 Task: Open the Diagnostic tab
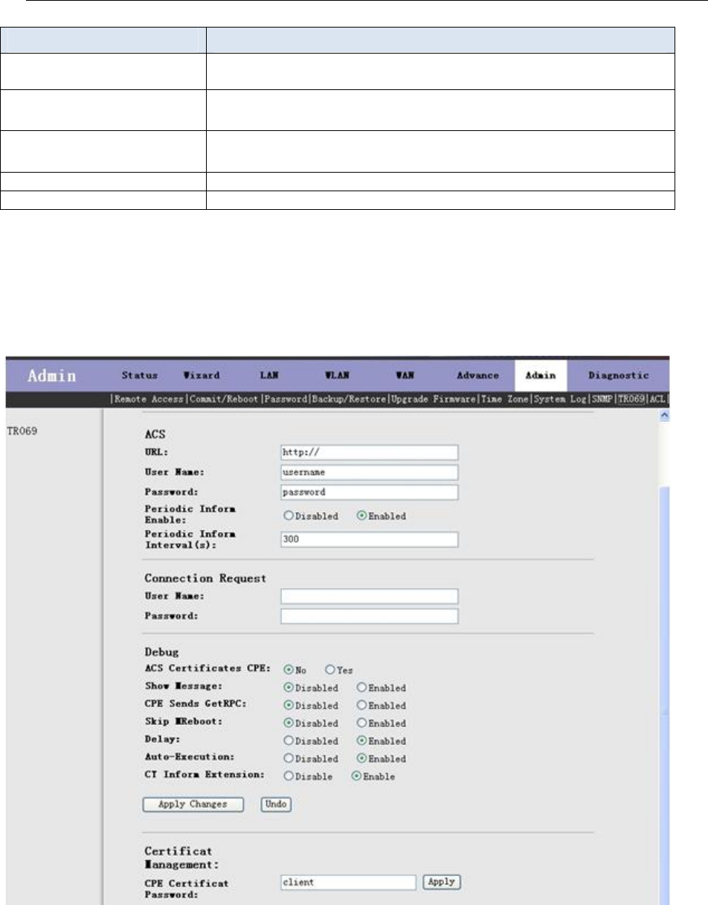click(x=617, y=374)
